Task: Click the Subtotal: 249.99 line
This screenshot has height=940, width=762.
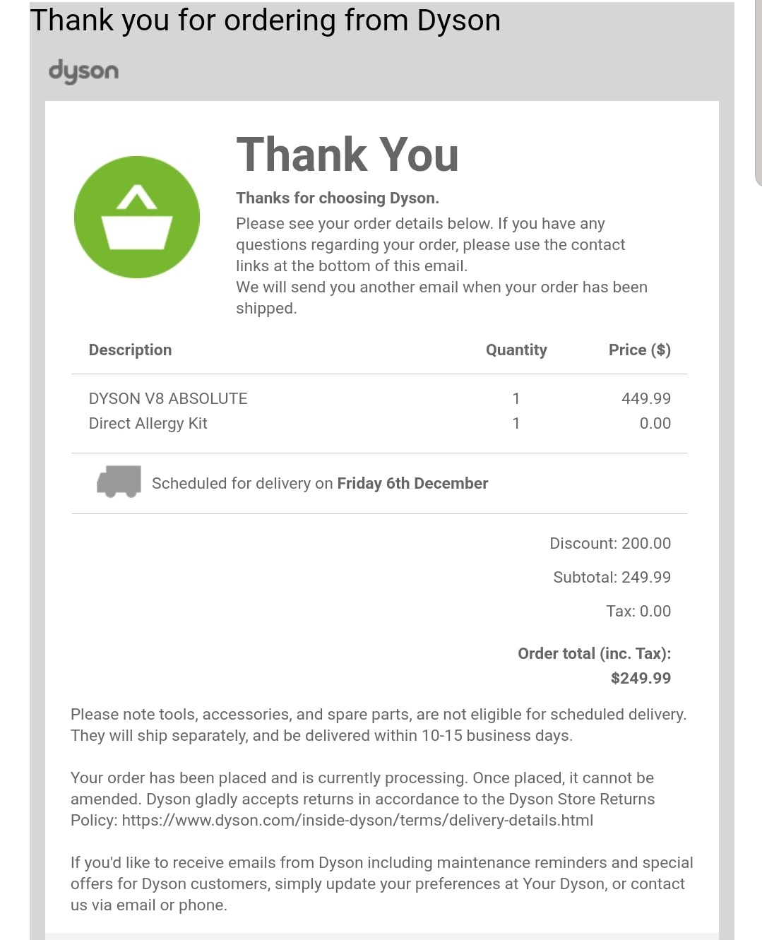Action: (612, 577)
